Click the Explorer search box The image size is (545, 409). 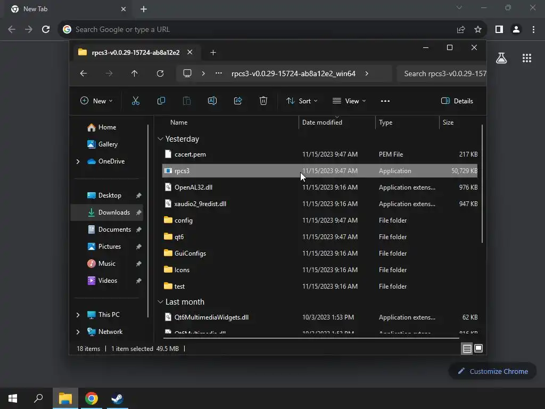click(x=441, y=73)
